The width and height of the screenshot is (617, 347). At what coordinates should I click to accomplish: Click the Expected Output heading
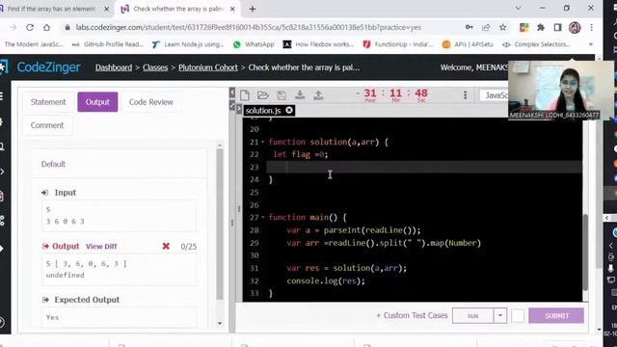(87, 300)
